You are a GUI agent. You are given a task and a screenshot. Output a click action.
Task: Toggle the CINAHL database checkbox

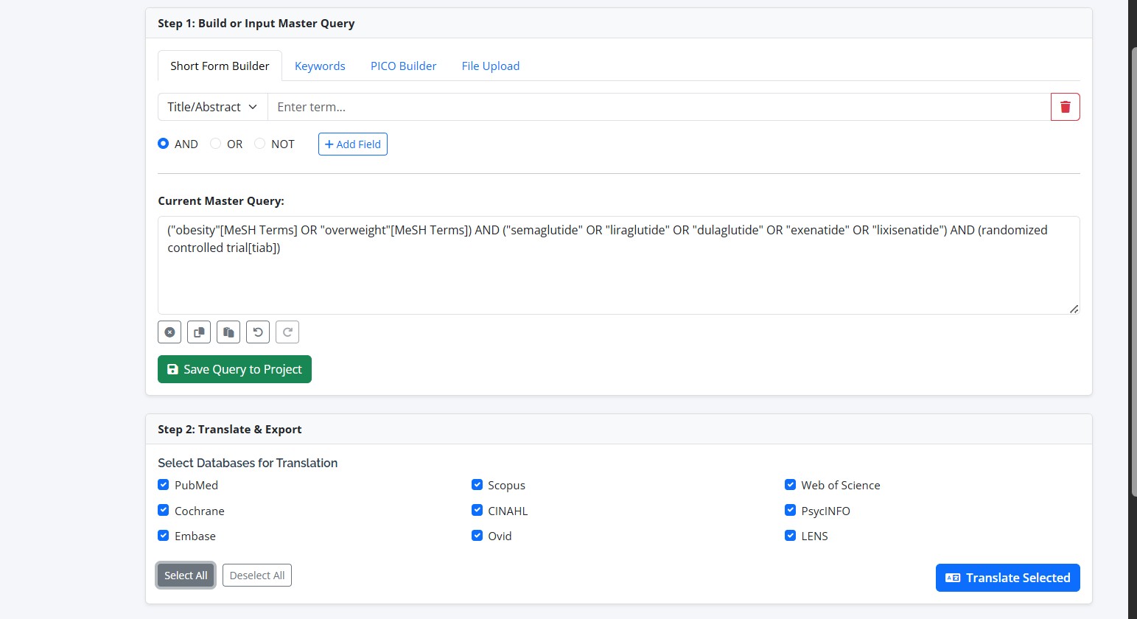pos(477,510)
